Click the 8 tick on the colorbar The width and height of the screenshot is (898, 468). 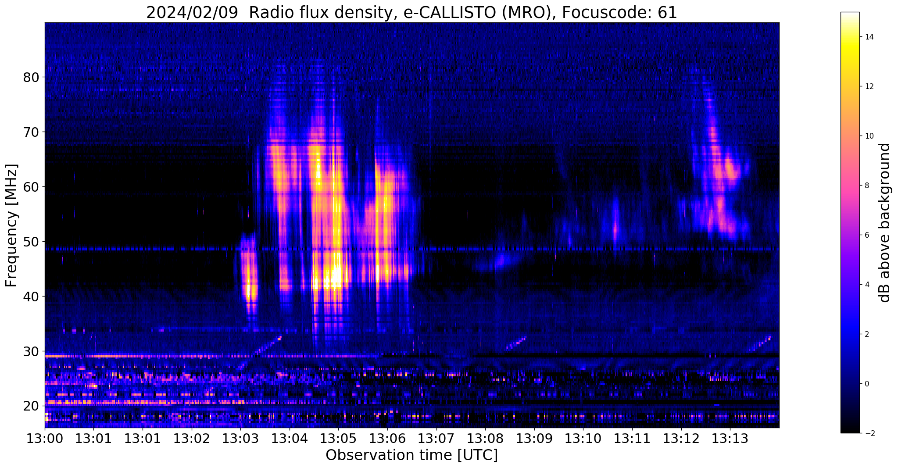pos(867,186)
